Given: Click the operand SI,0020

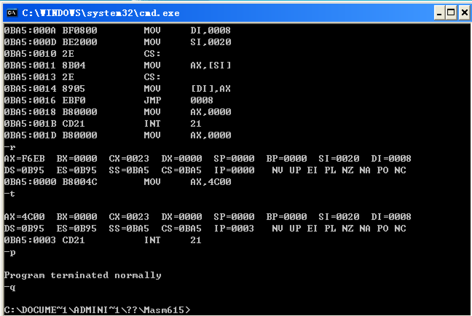Looking at the screenshot, I should tap(211, 42).
